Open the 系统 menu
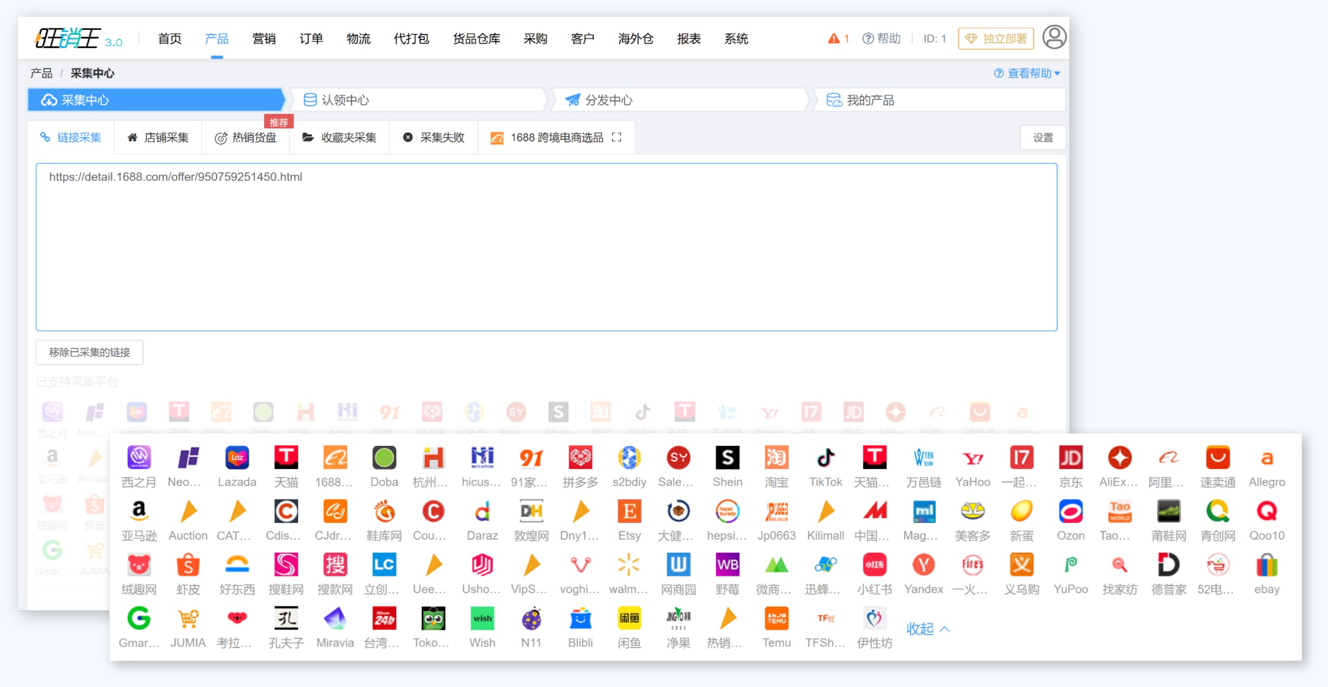1328x687 pixels. click(x=736, y=39)
